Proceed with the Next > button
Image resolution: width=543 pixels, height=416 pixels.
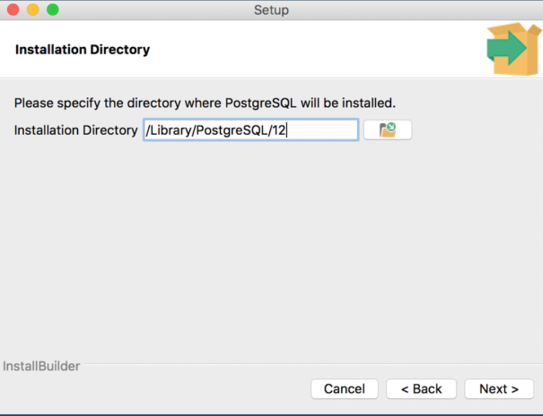click(499, 388)
